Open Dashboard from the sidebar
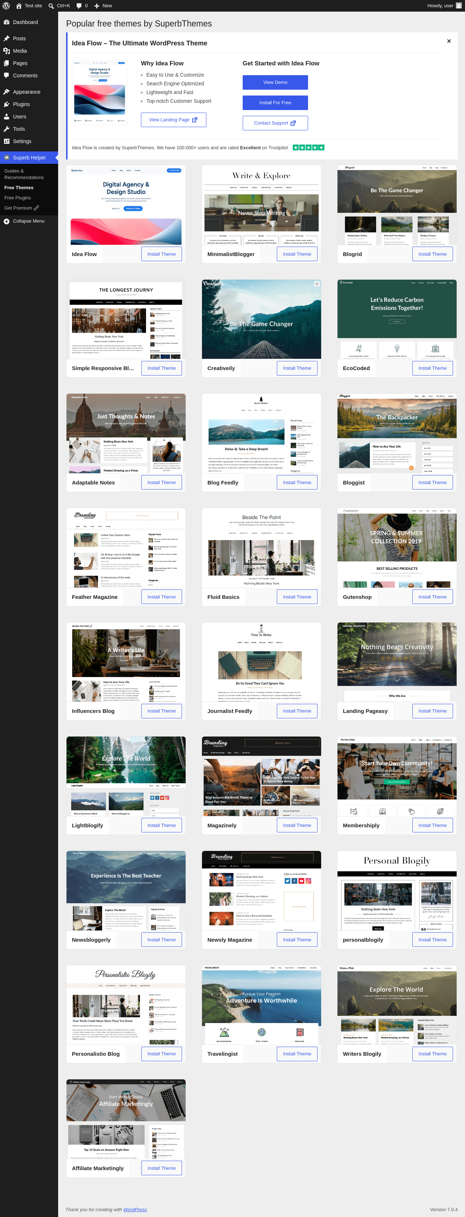This screenshot has width=465, height=1217. click(29, 22)
